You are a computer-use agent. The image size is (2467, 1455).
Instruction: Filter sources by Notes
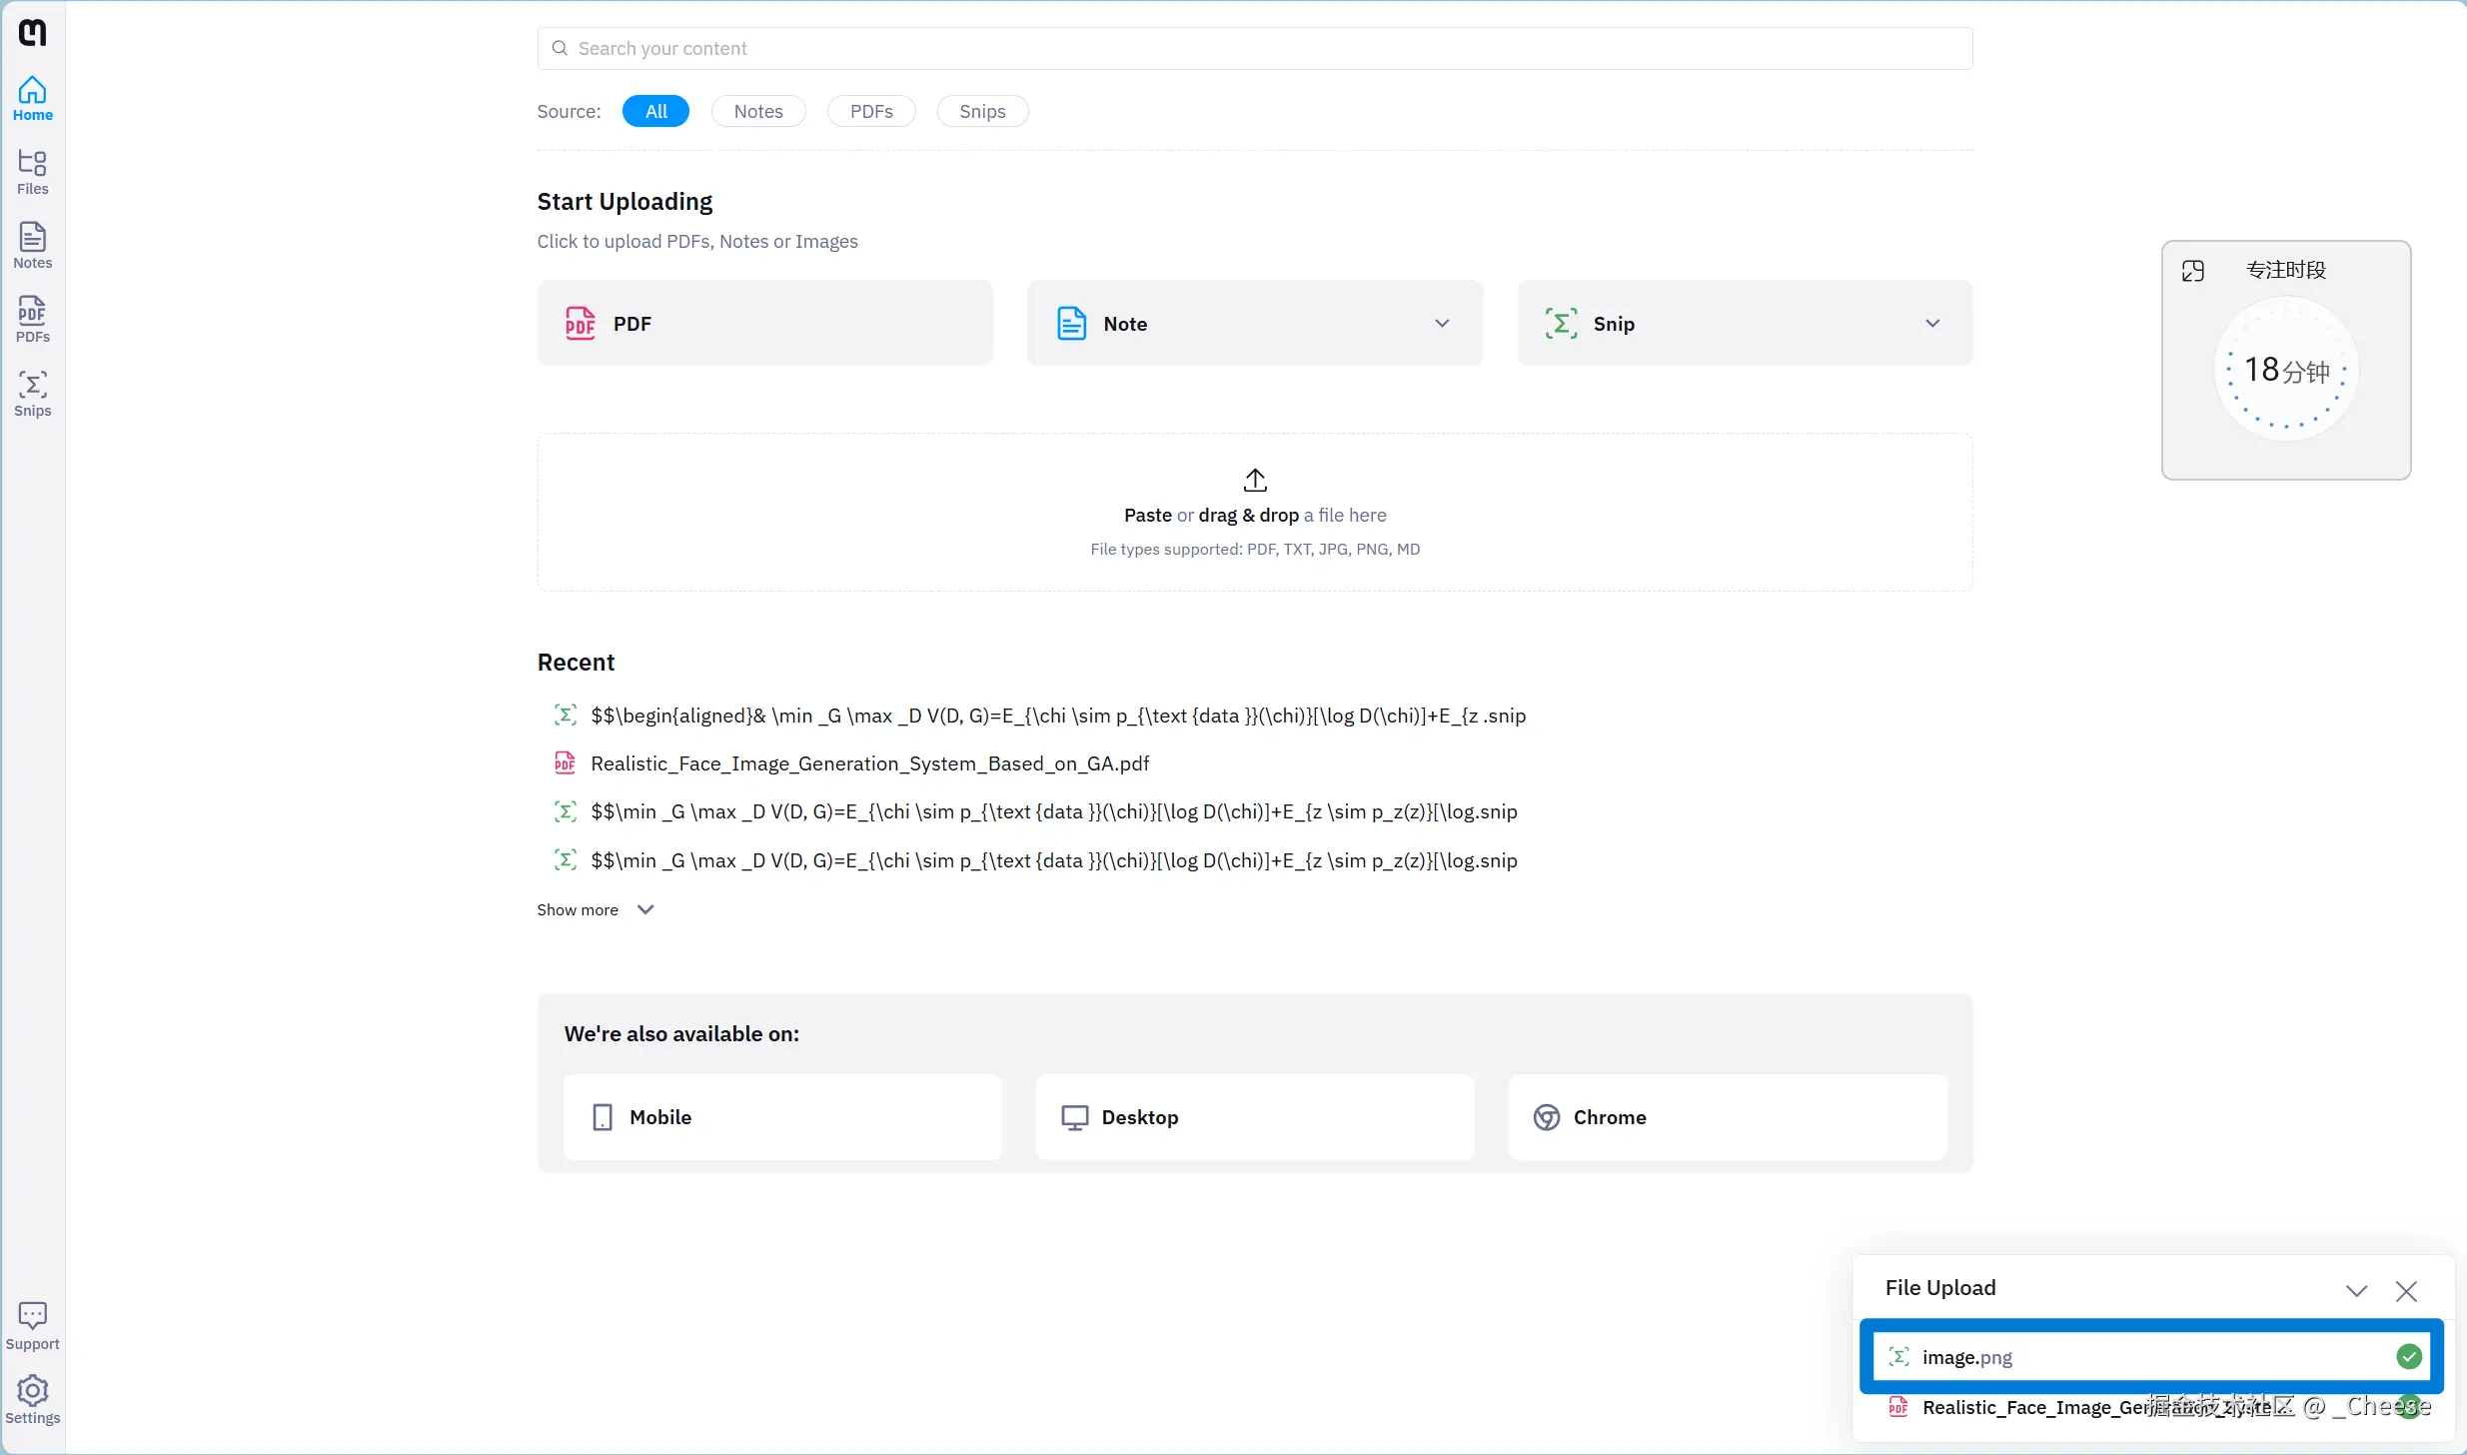coord(758,111)
